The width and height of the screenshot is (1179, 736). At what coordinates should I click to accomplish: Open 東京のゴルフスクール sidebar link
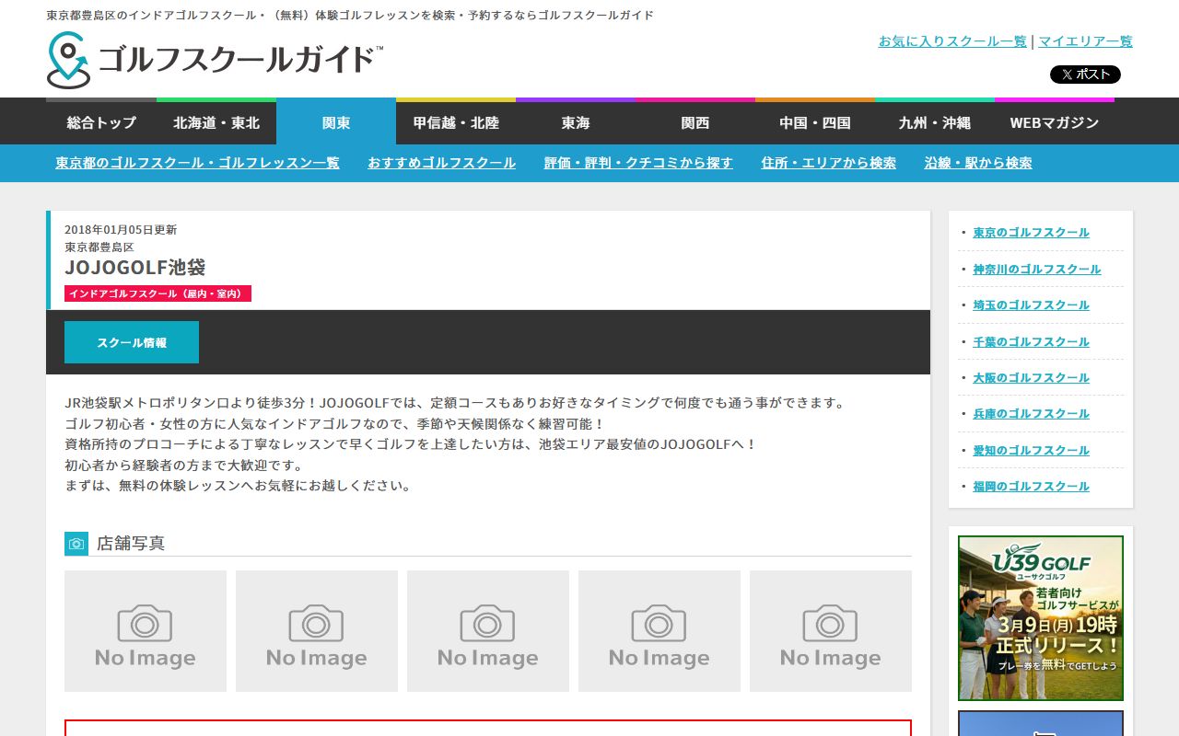tap(1031, 233)
